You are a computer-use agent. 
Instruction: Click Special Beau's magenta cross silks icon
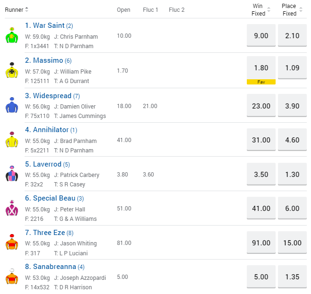click(x=12, y=209)
